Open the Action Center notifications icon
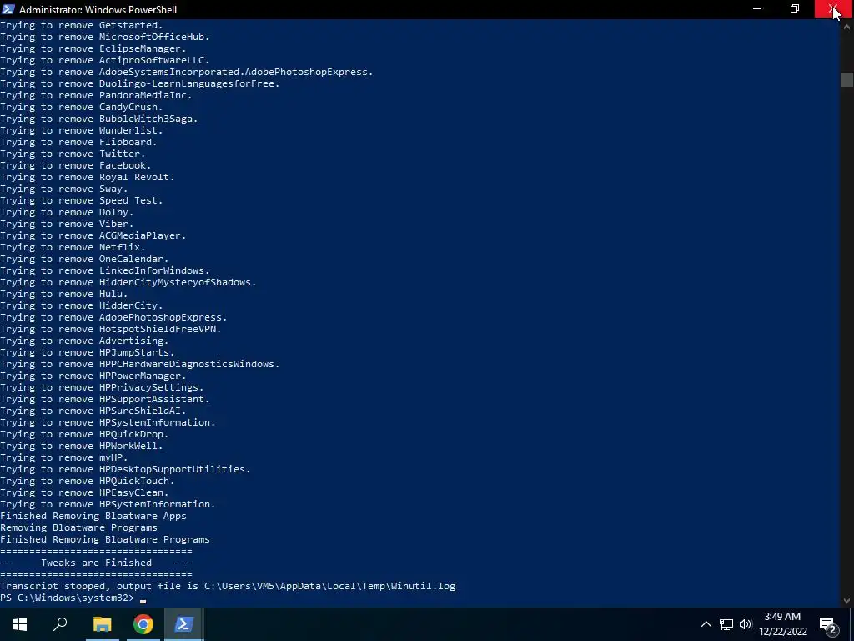Screen dimensions: 854x641 827,624
